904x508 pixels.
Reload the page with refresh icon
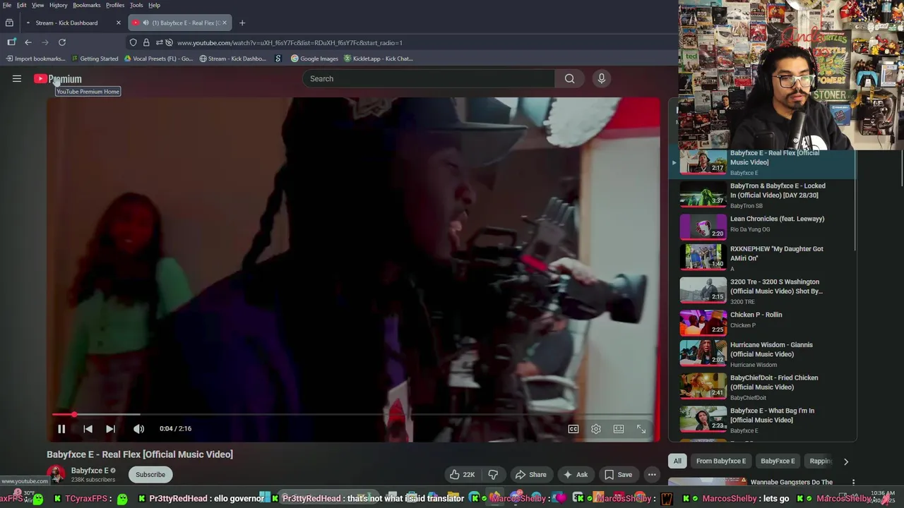tap(62, 42)
